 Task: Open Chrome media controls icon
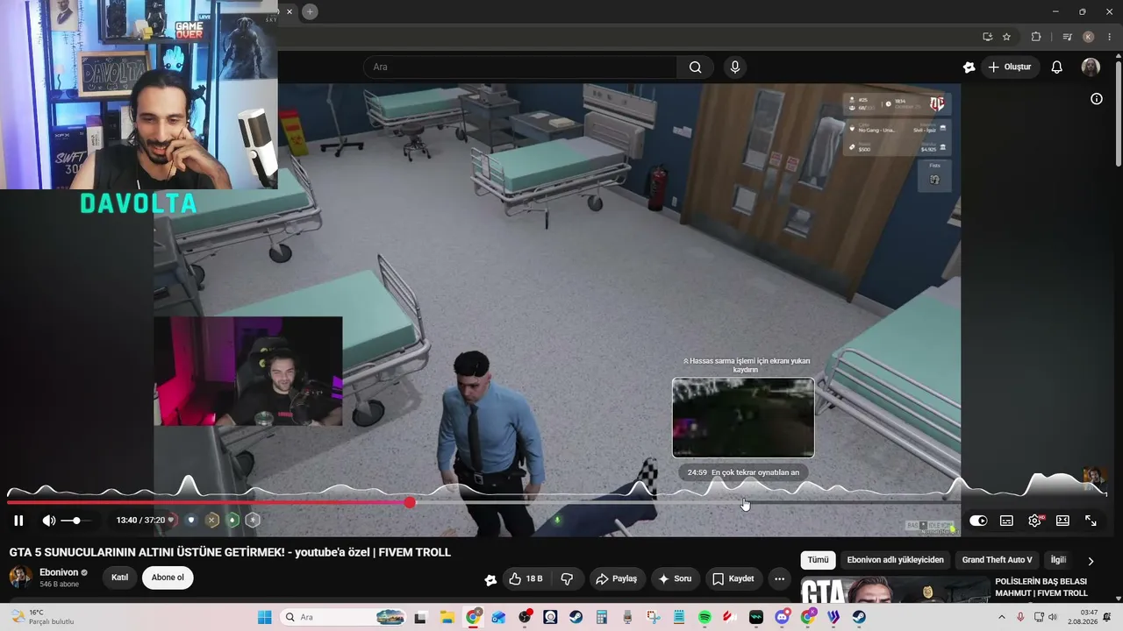point(1067,37)
